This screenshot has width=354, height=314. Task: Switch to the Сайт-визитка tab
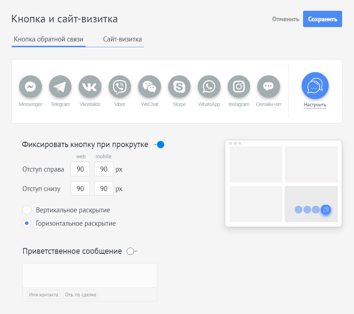[x=122, y=39]
